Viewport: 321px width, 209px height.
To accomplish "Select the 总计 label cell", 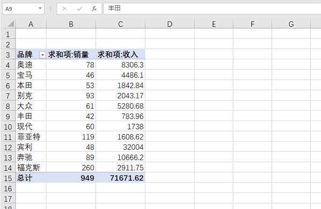I will [31, 177].
